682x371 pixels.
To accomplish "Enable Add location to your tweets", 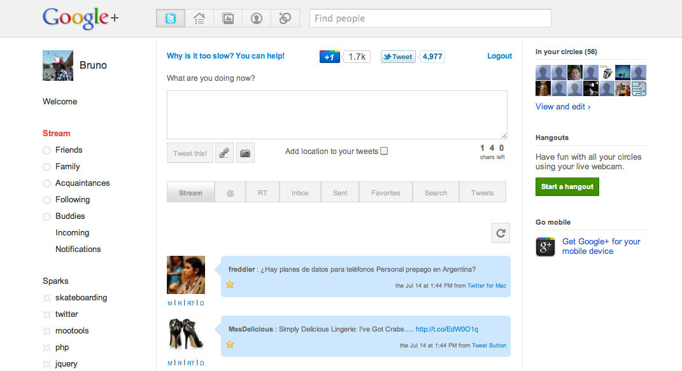I will 384,151.
